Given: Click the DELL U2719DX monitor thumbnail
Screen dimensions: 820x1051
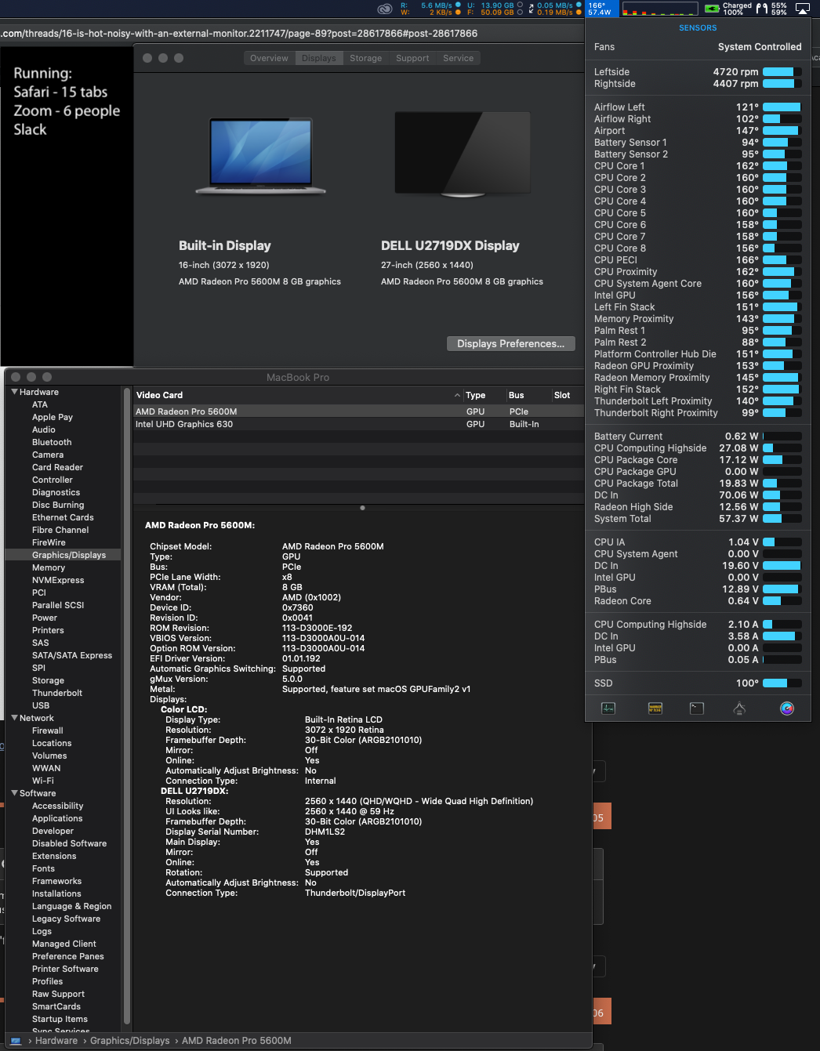Looking at the screenshot, I should click(x=462, y=155).
